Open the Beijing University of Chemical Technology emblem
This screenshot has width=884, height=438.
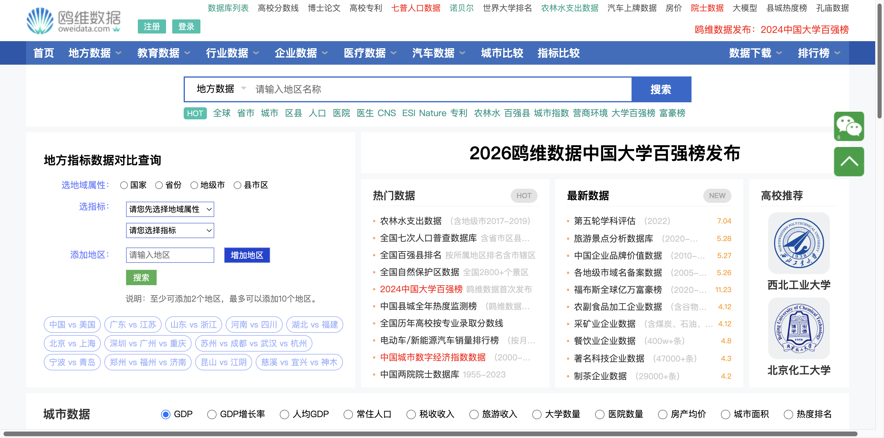point(798,328)
